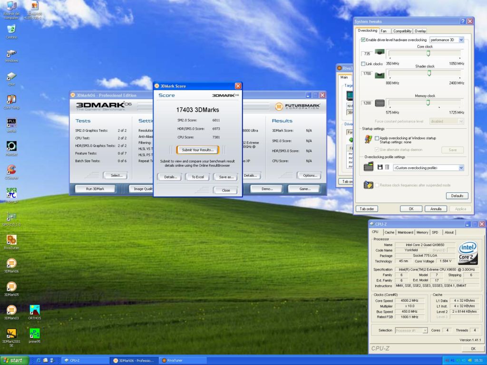The height and width of the screenshot is (365, 487).
Task: Click the Windows startup settings icon
Action: (369, 139)
